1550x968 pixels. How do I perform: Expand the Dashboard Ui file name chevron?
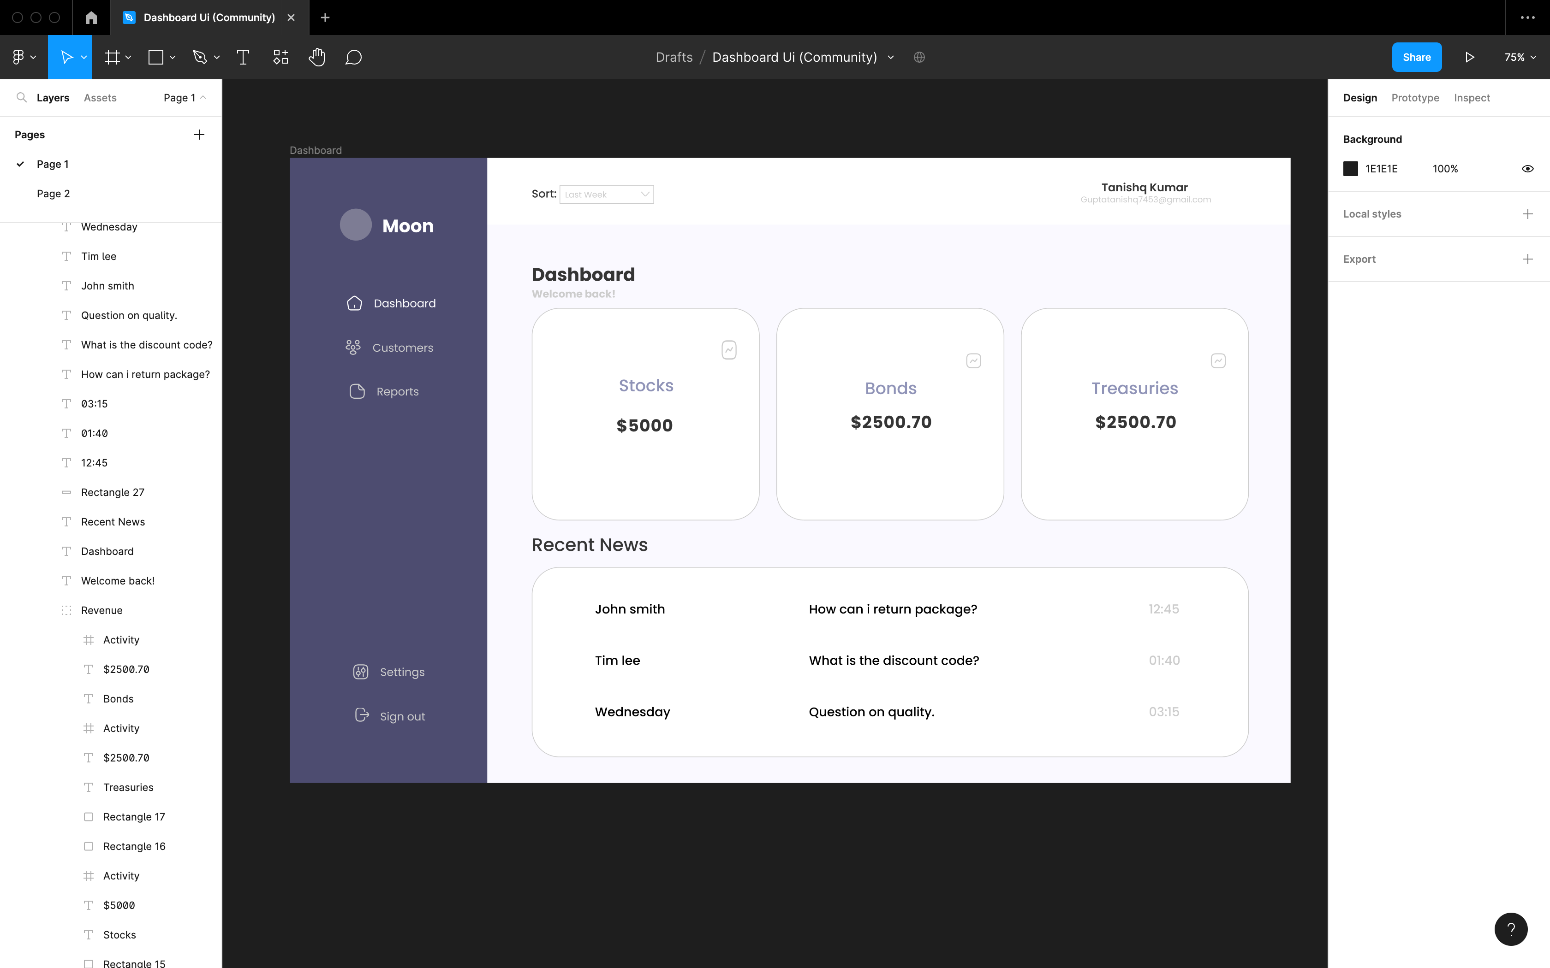coord(890,57)
